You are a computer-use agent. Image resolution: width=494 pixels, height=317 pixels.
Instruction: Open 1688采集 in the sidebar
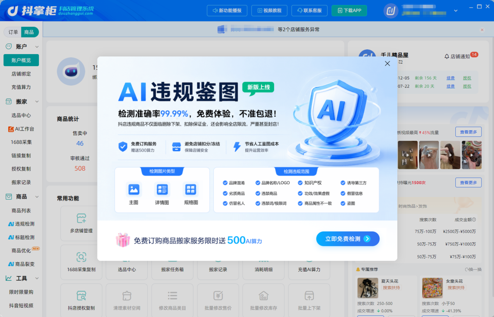[x=21, y=142]
